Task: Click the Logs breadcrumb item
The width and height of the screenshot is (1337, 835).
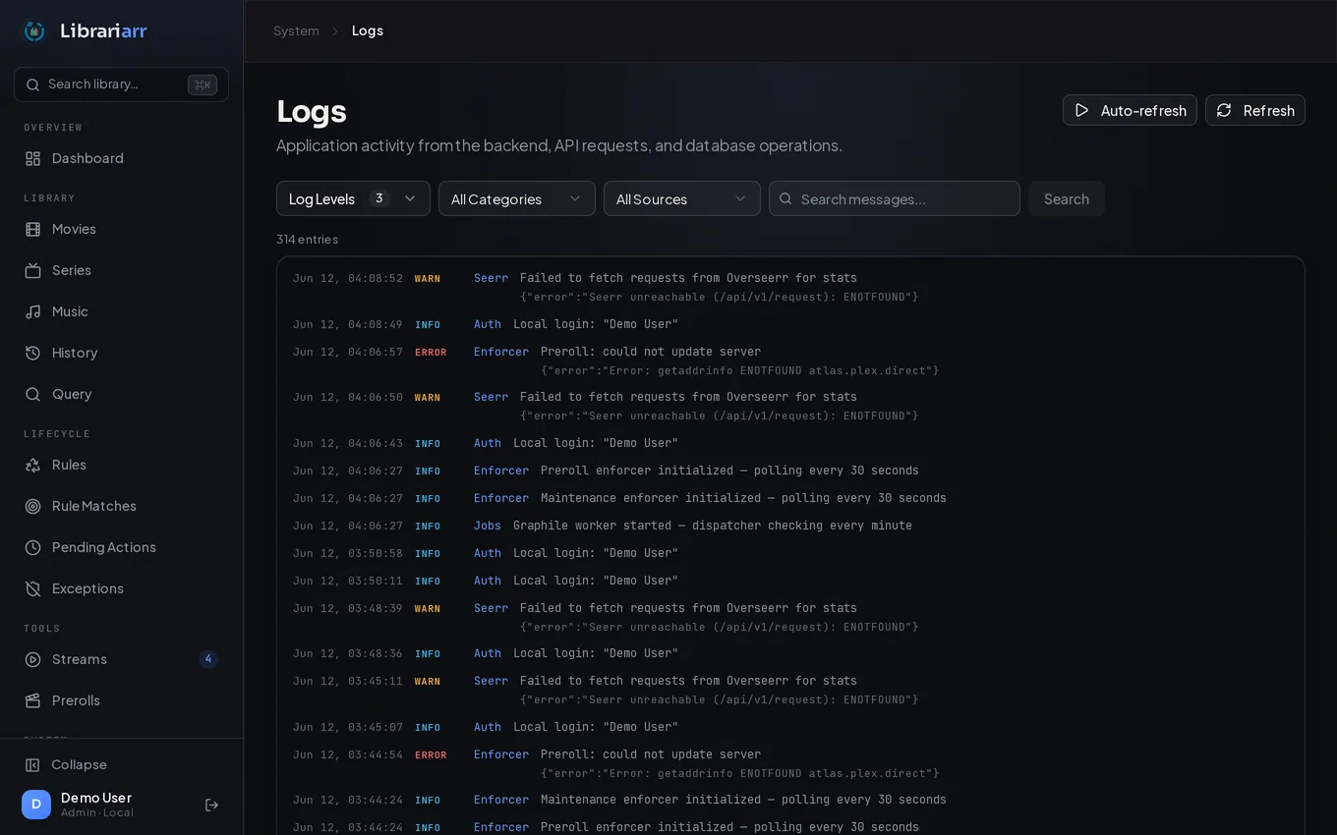Action: click(368, 30)
